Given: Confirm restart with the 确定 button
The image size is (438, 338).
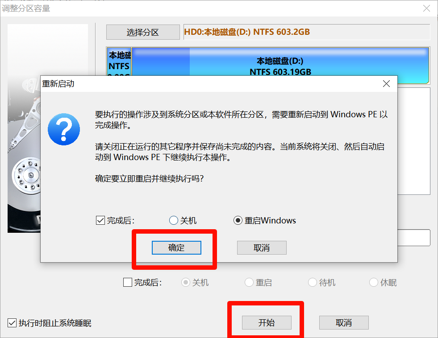Looking at the screenshot, I should (x=176, y=247).
